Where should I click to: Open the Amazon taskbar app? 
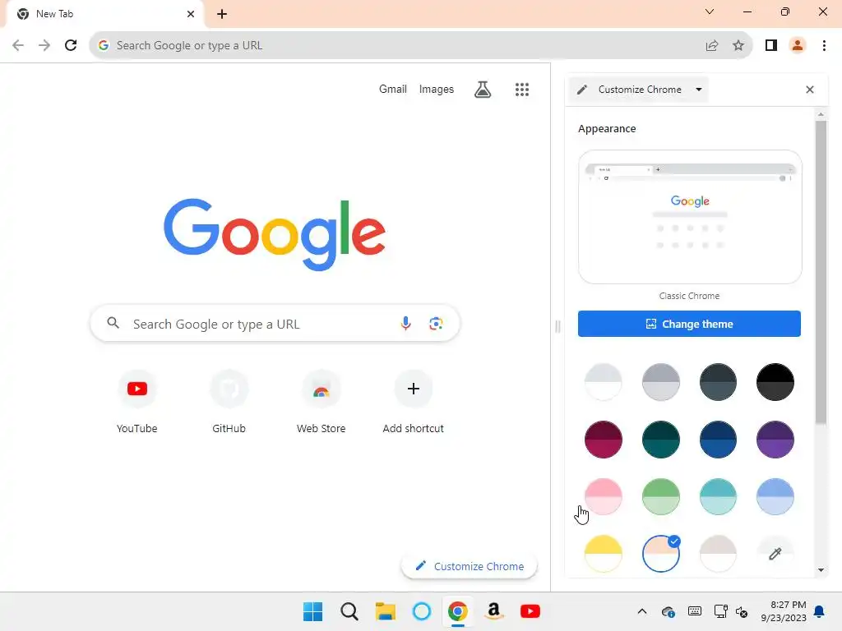493,611
